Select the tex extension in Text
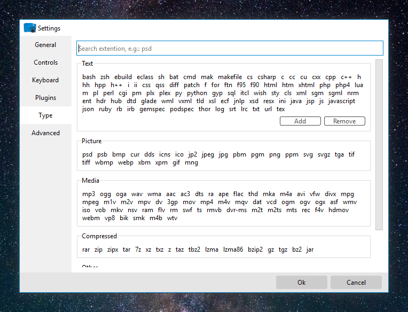This screenshot has width=408, height=312. point(280,110)
